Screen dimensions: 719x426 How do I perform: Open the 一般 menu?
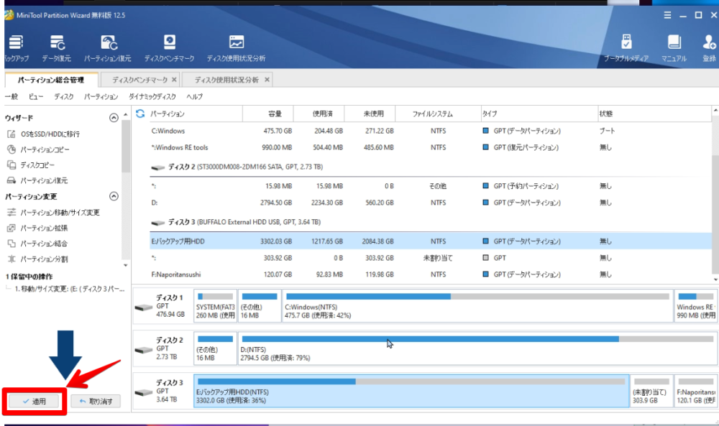12,97
